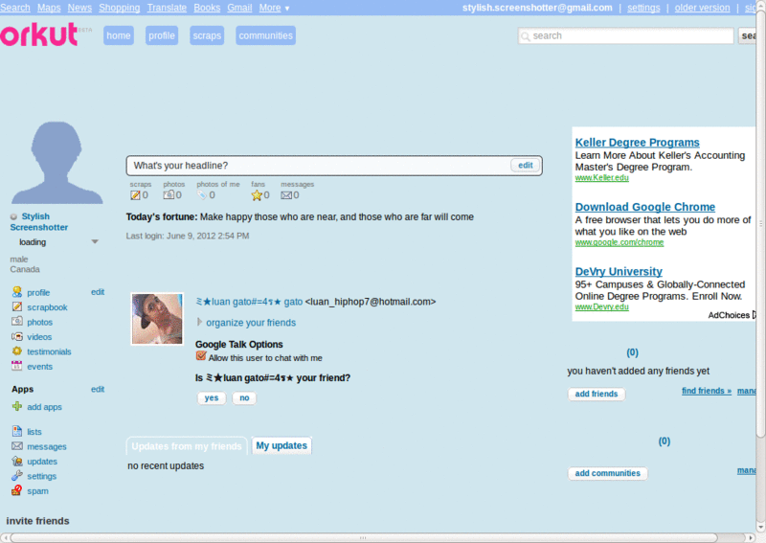Screen dimensions: 766x543
Task: Click the Stylish Screenshotter name link
Action: [39, 222]
